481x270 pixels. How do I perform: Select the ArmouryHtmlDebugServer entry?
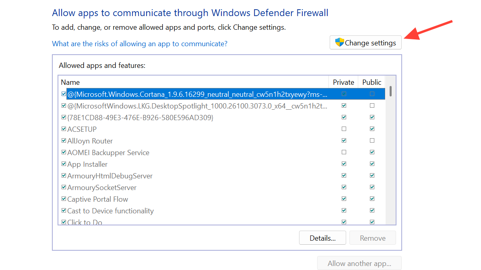(110, 176)
